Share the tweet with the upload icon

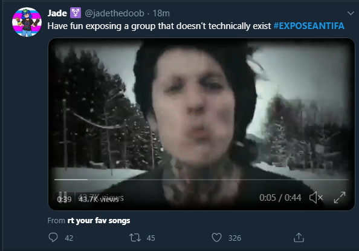[x=299, y=238]
